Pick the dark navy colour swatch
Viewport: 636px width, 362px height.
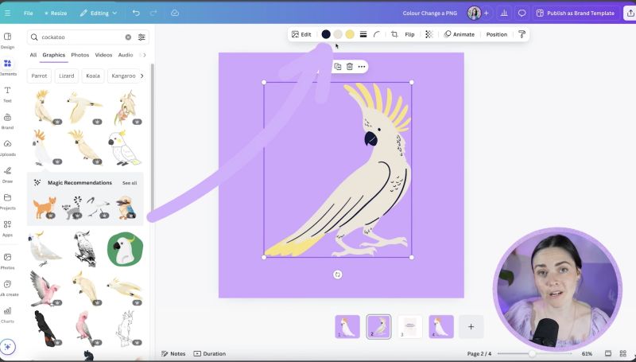pyautogui.click(x=326, y=34)
